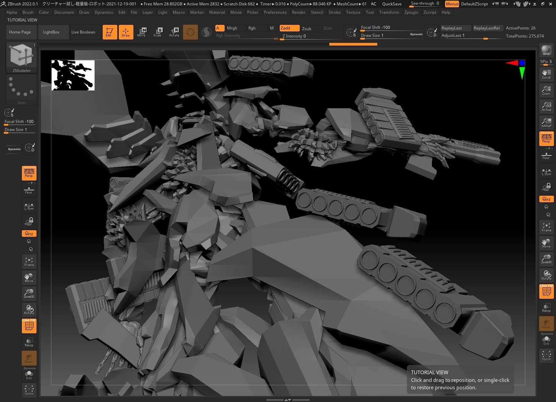Expand the Menus toggle in title bar
Screen dimensions: 556x402
pyautogui.click(x=452, y=4)
